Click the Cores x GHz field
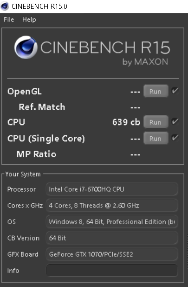 112,206
